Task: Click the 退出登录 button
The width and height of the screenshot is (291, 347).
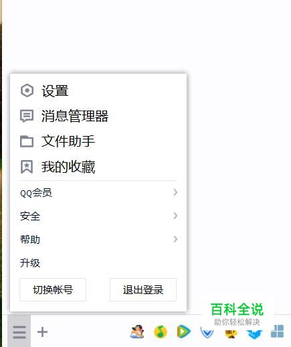Action: (143, 289)
